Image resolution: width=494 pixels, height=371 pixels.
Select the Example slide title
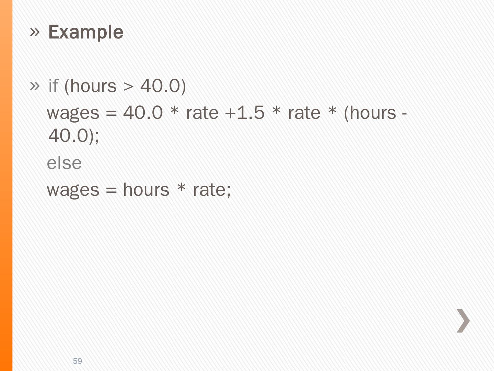pos(86,32)
